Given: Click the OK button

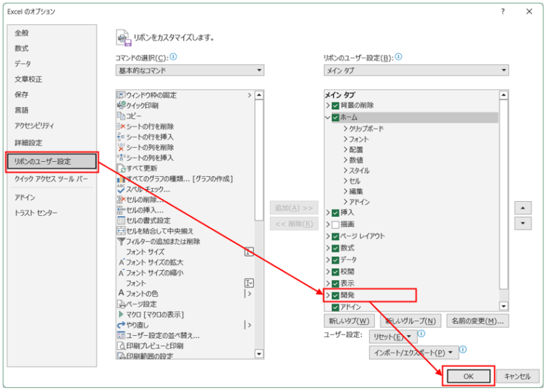Looking at the screenshot, I should tap(468, 376).
